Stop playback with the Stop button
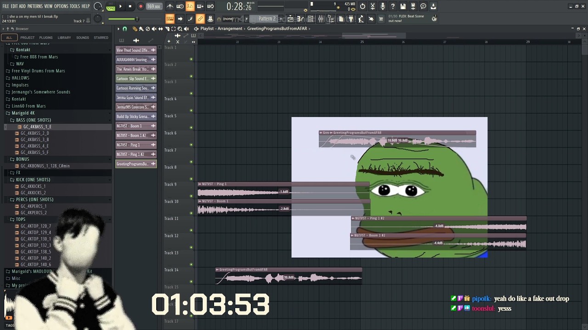Image resolution: width=588 pixels, height=330 pixels. click(130, 6)
